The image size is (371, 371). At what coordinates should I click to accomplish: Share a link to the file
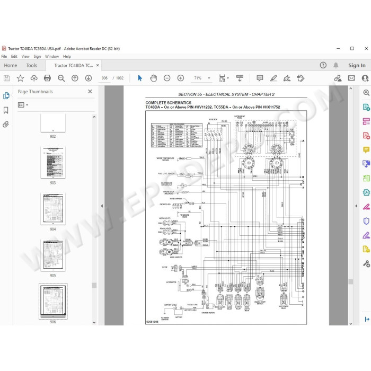tap(338, 78)
